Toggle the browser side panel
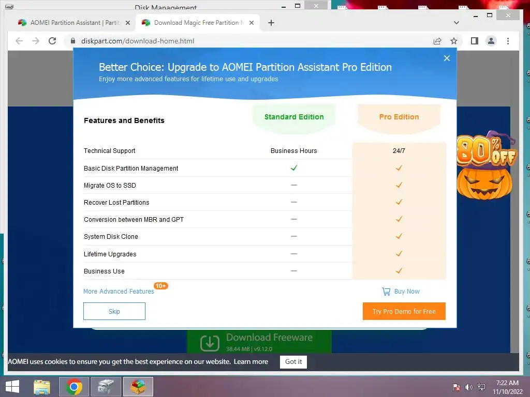Screen dimensions: 530x397 [x=474, y=41]
